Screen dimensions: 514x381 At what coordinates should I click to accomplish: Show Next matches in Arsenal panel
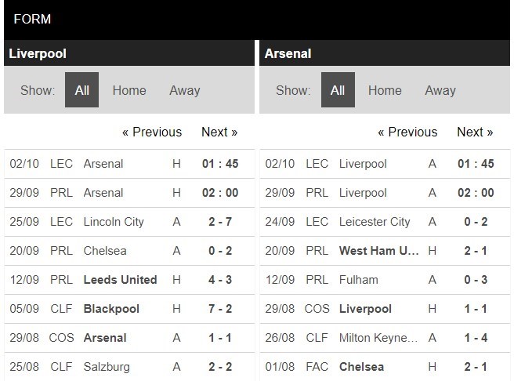(475, 132)
